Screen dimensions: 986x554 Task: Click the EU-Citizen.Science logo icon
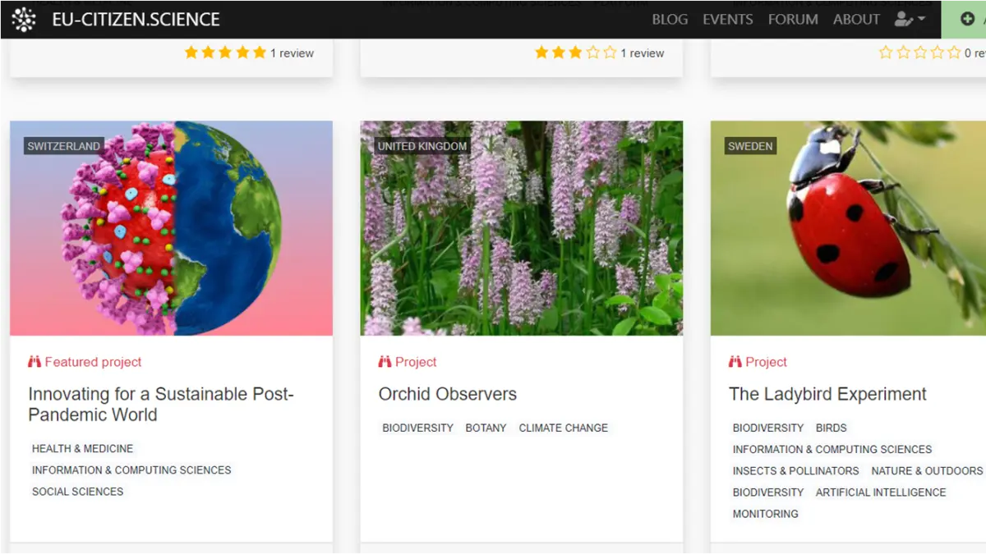(x=24, y=19)
